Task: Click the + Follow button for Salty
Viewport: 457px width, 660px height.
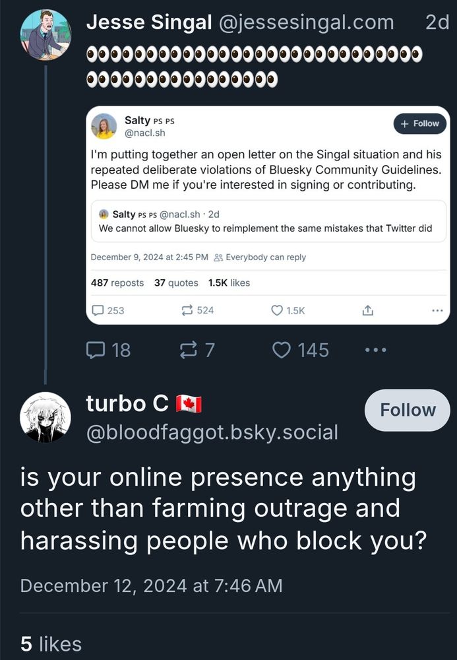Action: click(419, 123)
